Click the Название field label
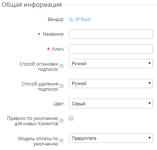157x150 pixels. pyautogui.click(x=53, y=34)
